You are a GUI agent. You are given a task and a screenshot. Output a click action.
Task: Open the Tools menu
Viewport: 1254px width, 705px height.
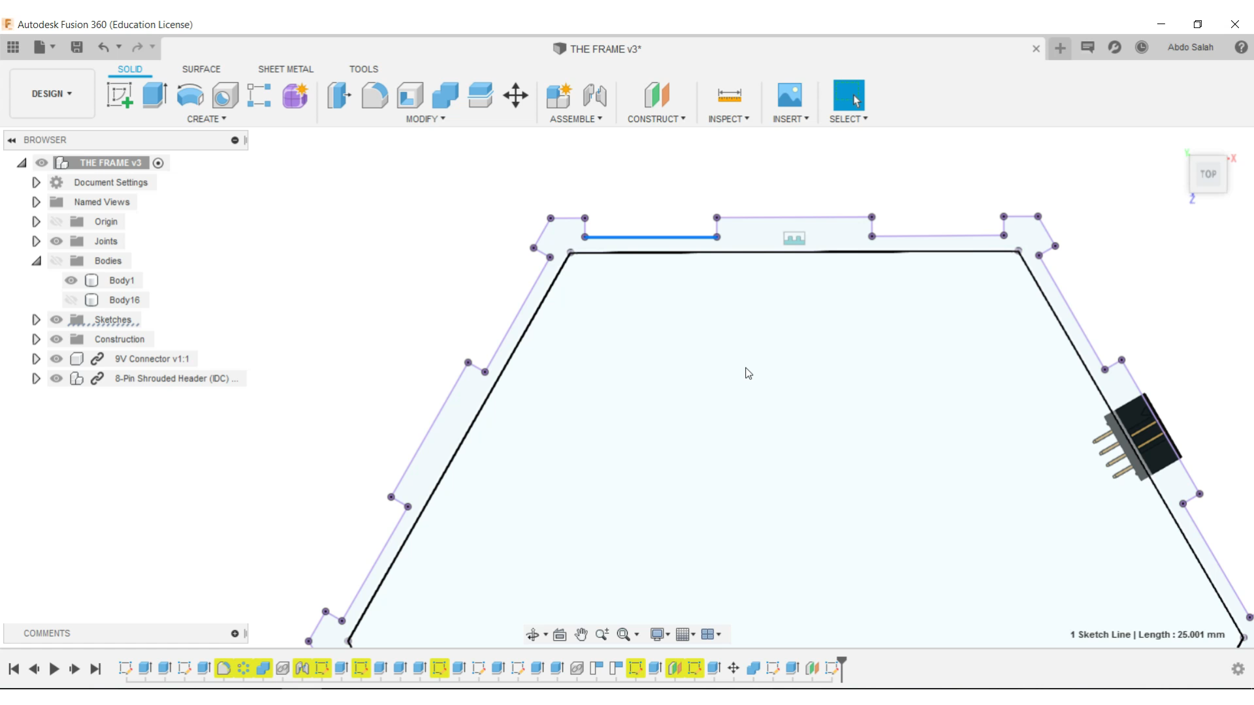point(363,69)
